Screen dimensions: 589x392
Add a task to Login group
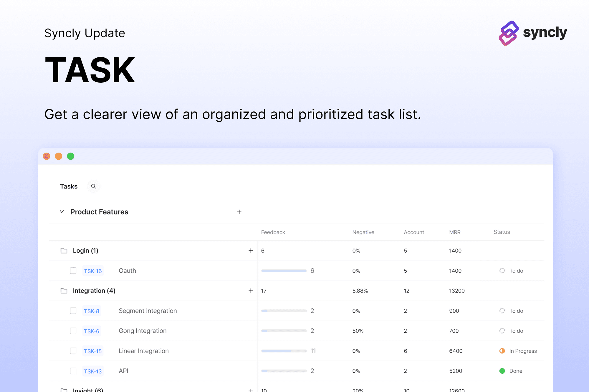point(251,251)
